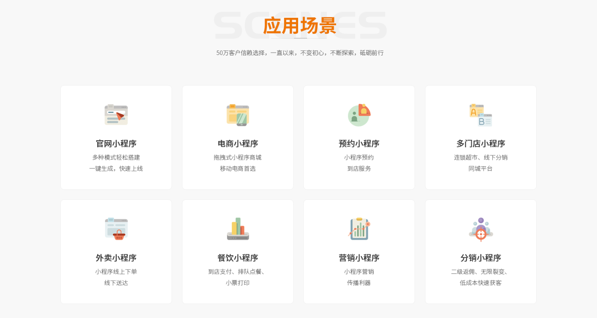Image resolution: width=597 pixels, height=318 pixels.
Task: Select the 预约小程序 heading
Action: 359,143
